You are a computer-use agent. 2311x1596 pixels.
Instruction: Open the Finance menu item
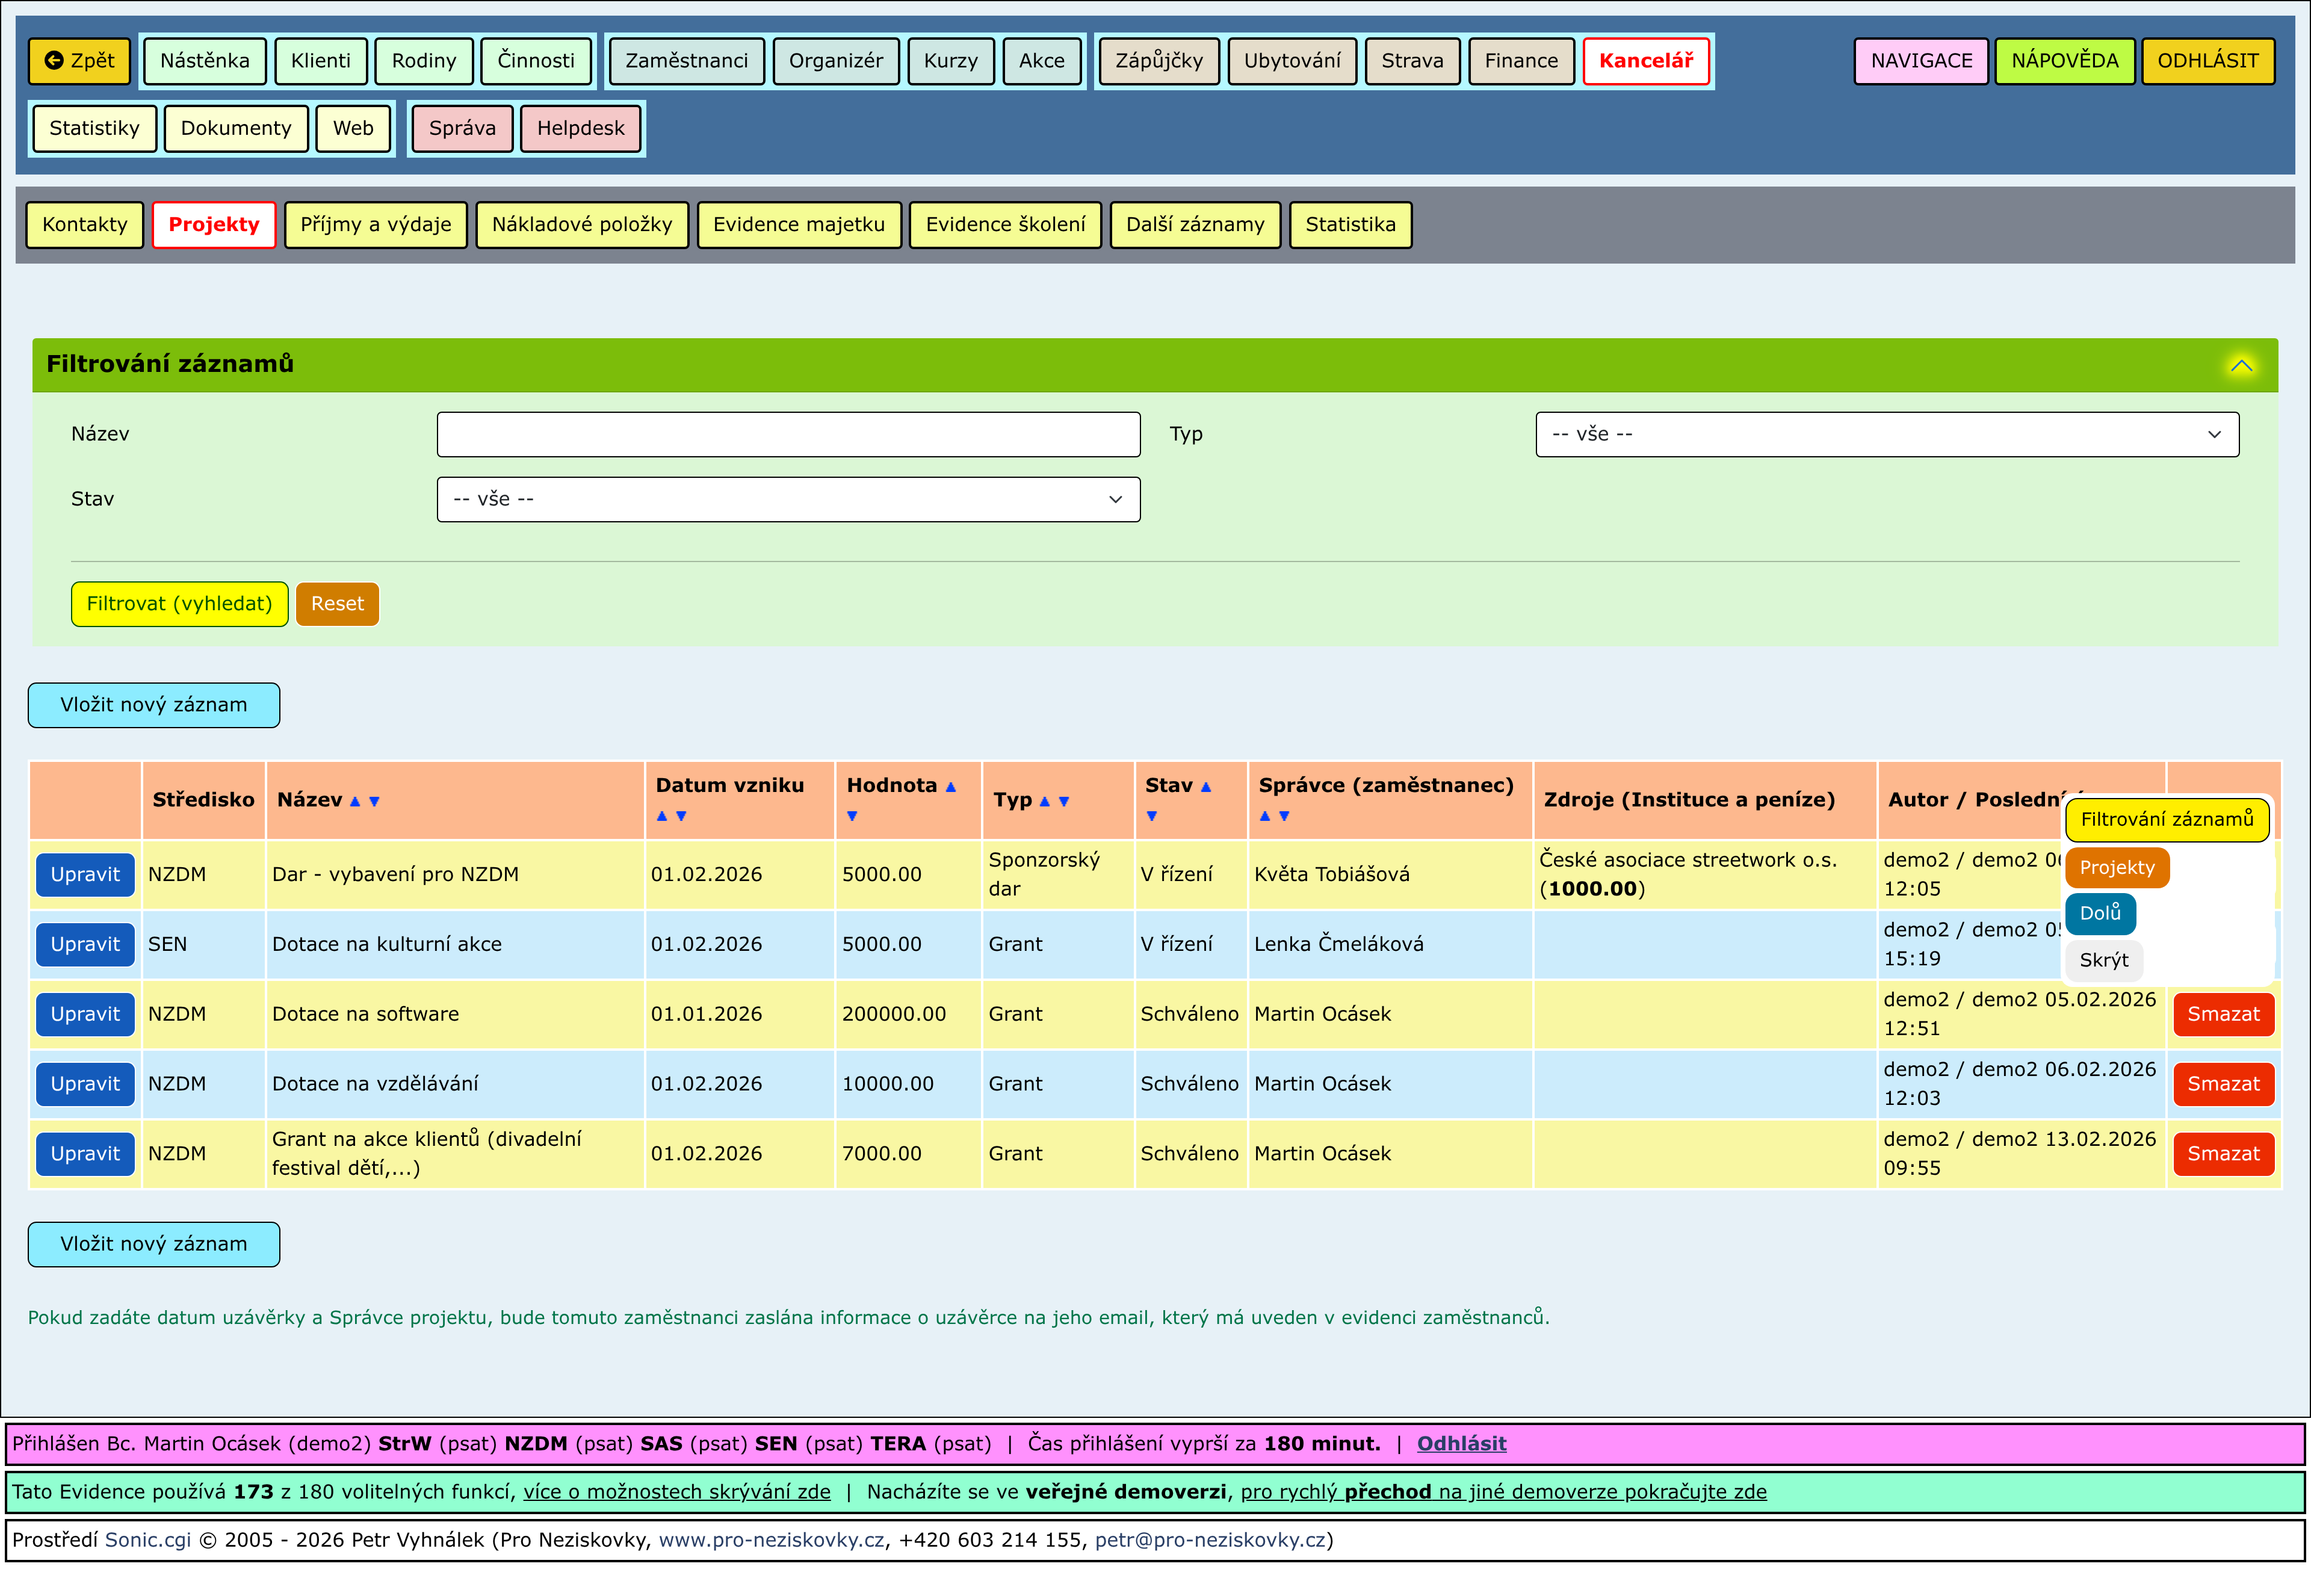pos(1520,61)
